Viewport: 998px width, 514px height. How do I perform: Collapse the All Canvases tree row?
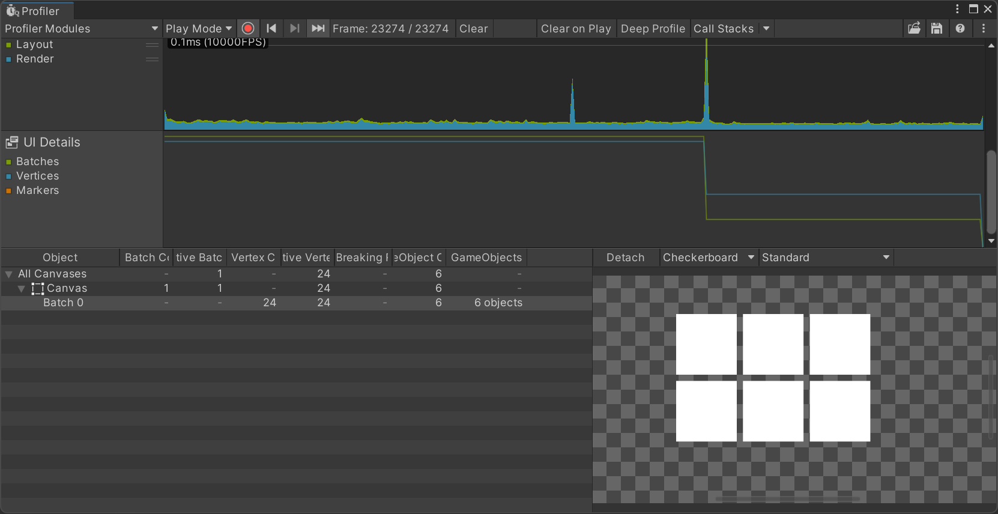point(9,274)
